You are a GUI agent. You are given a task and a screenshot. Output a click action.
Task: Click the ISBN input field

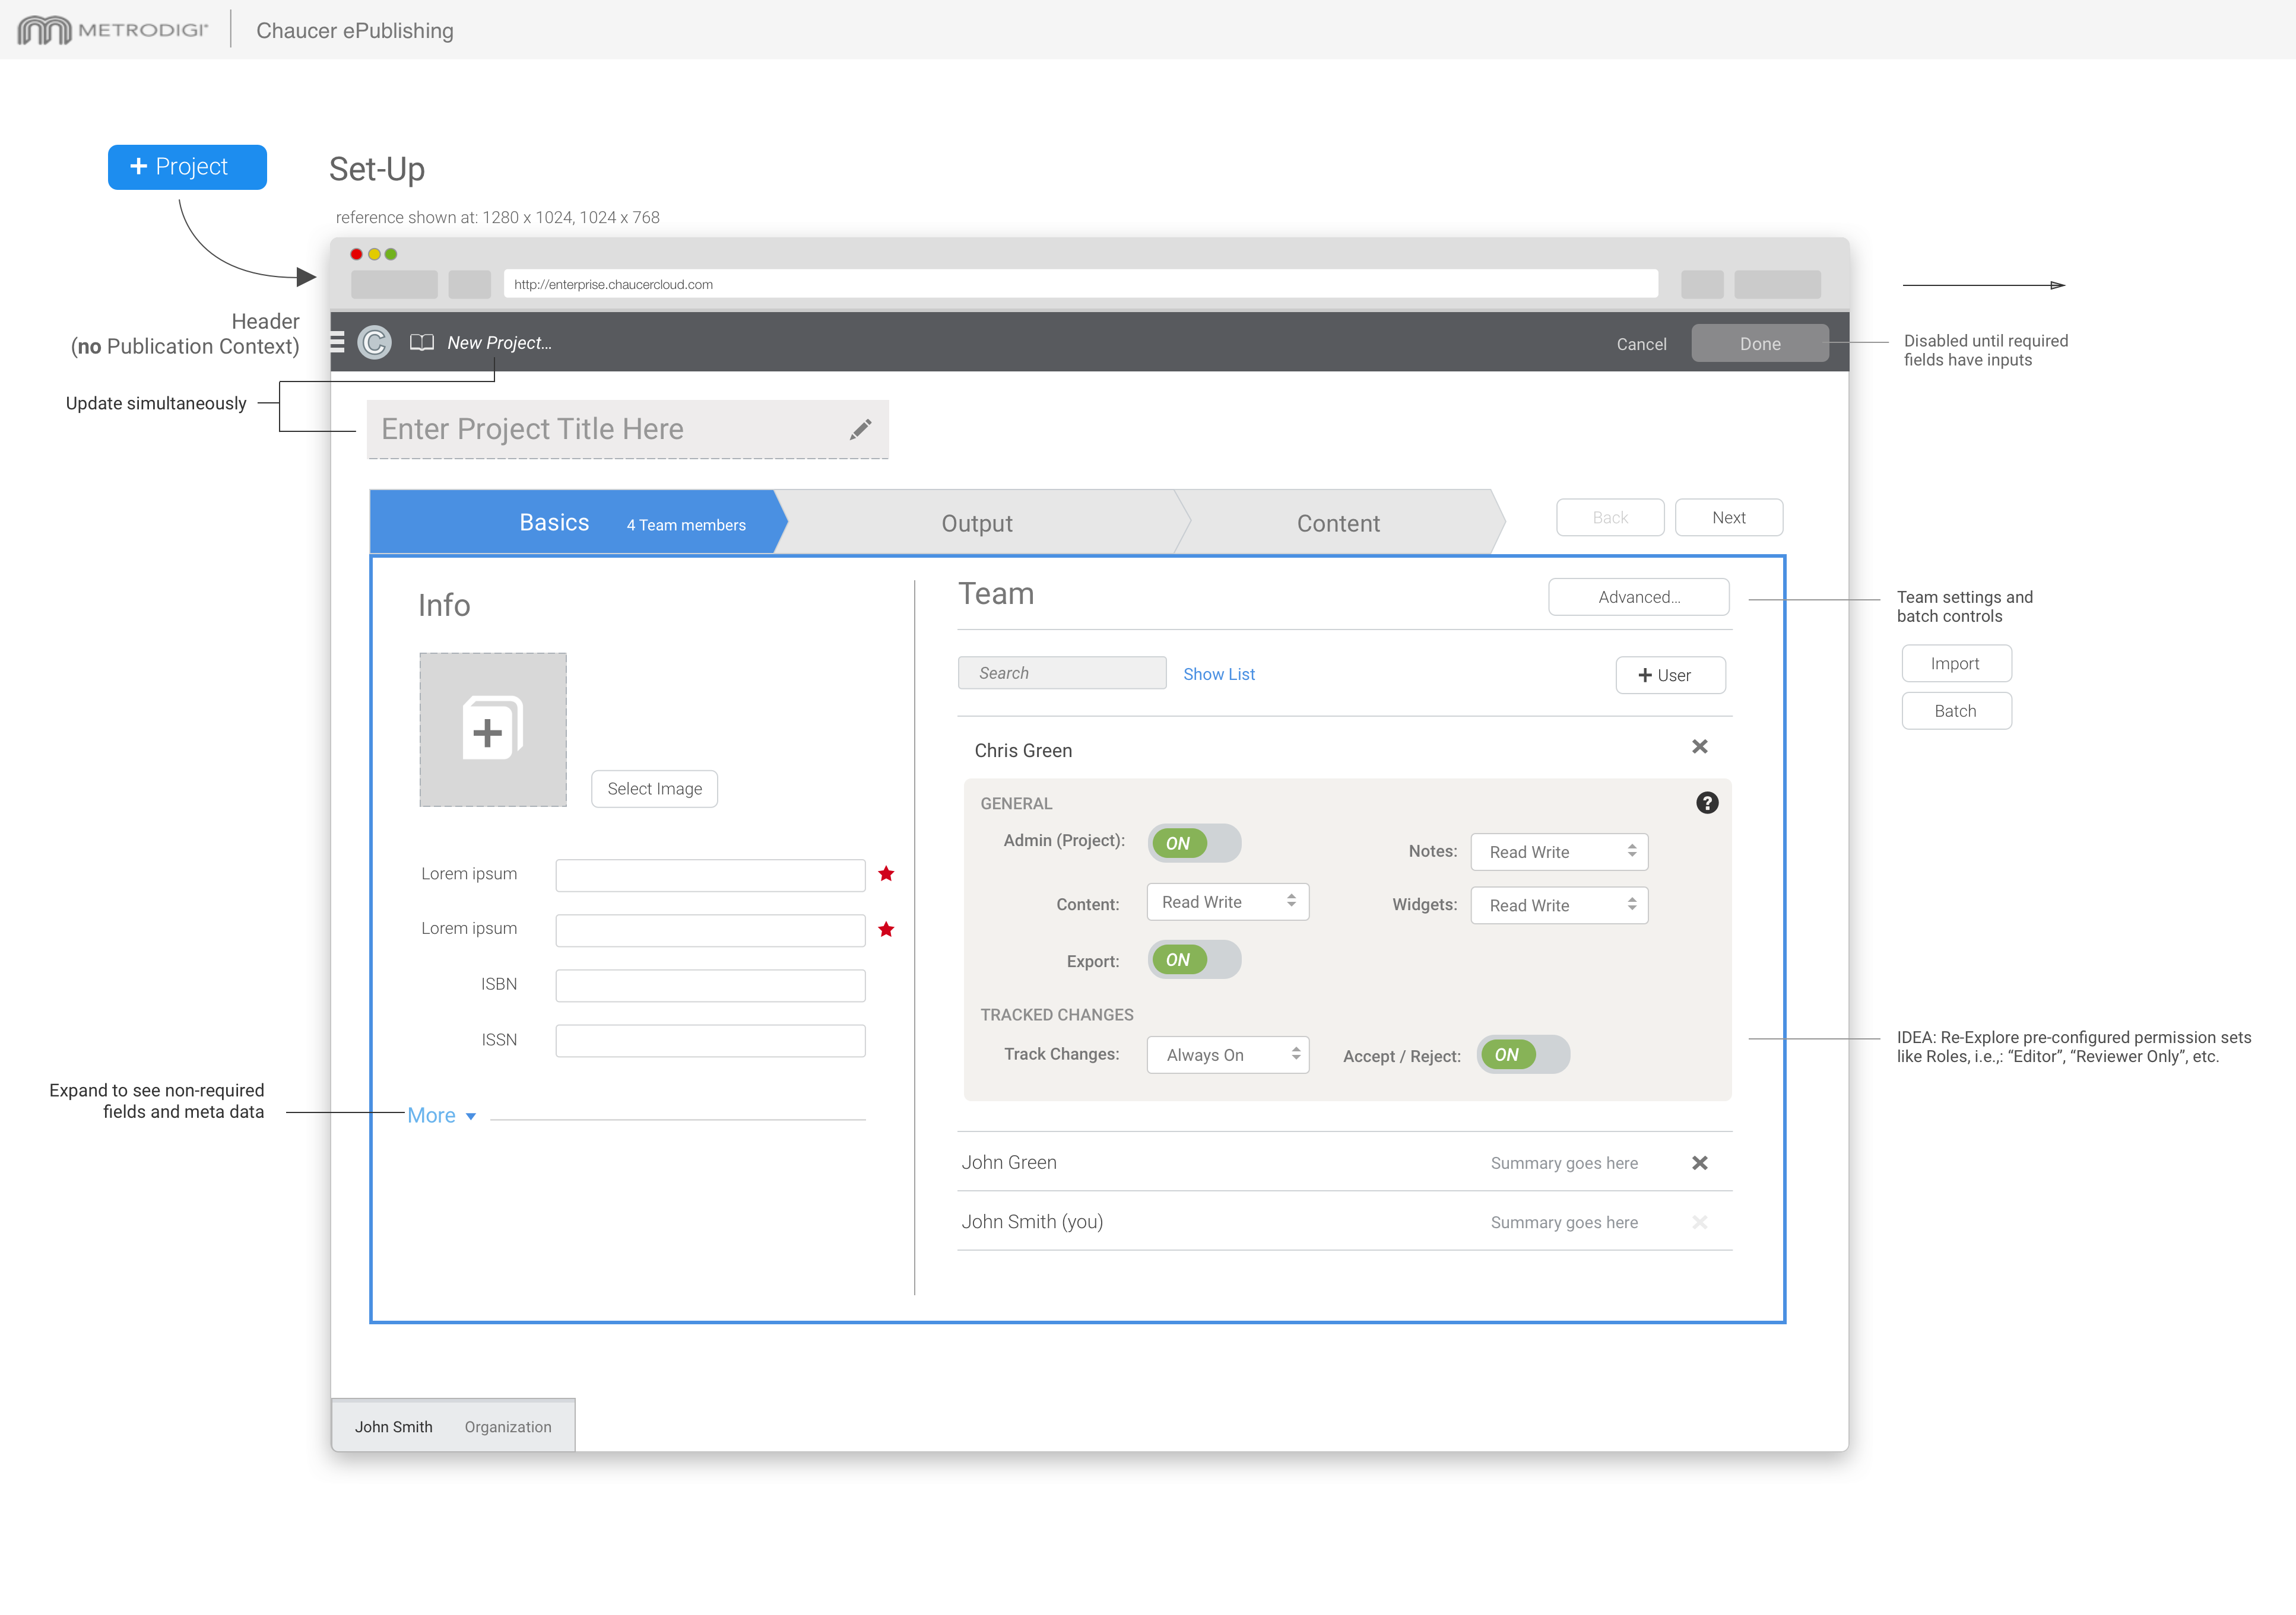[x=710, y=985]
